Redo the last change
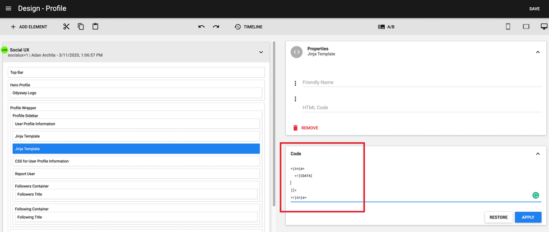The width and height of the screenshot is (549, 232). pos(216,27)
